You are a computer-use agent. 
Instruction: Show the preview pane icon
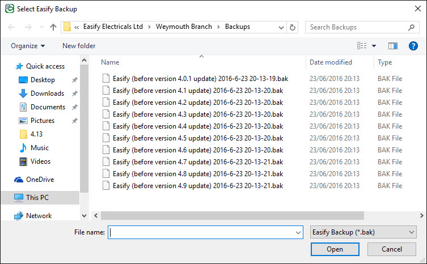[393, 46]
